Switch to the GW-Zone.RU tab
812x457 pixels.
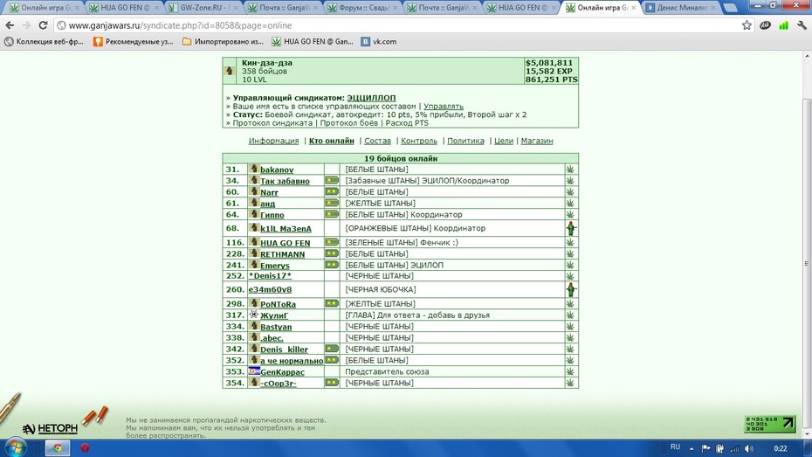[203, 8]
